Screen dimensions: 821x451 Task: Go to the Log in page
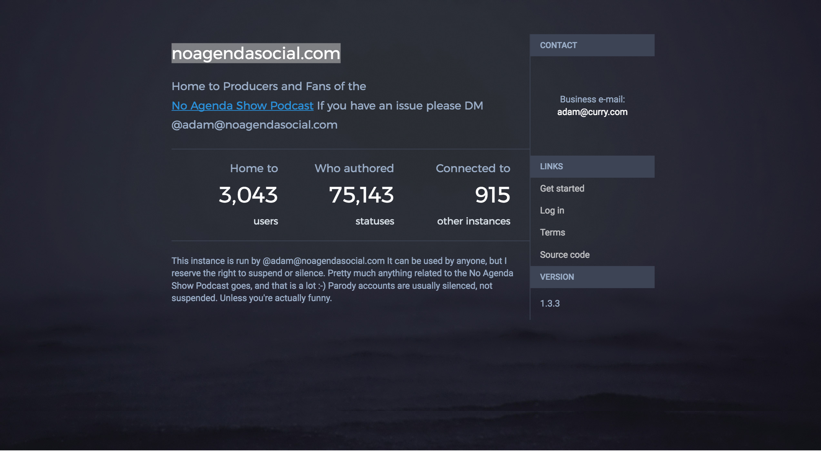pyautogui.click(x=552, y=211)
